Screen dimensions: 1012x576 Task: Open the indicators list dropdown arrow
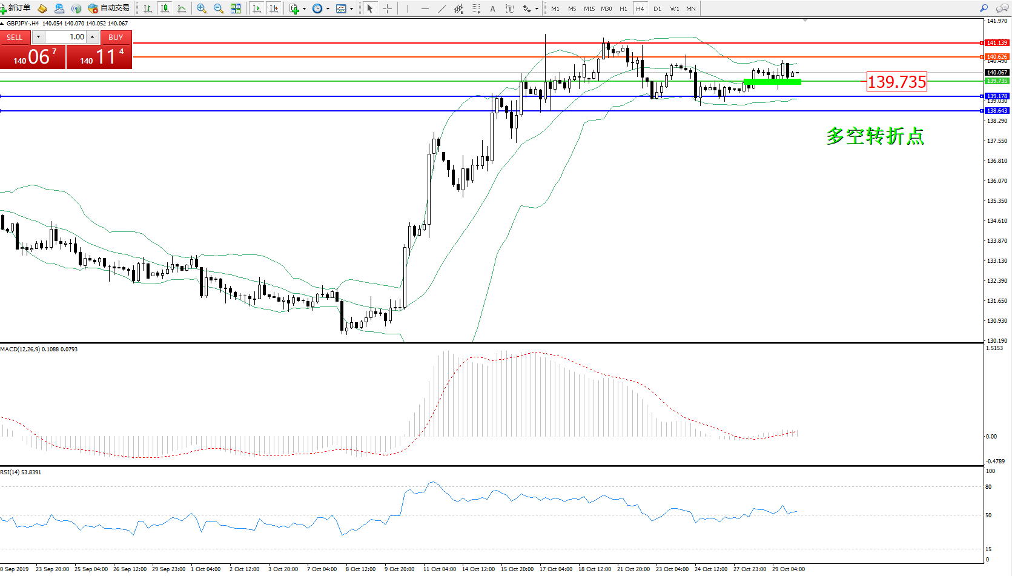click(304, 8)
